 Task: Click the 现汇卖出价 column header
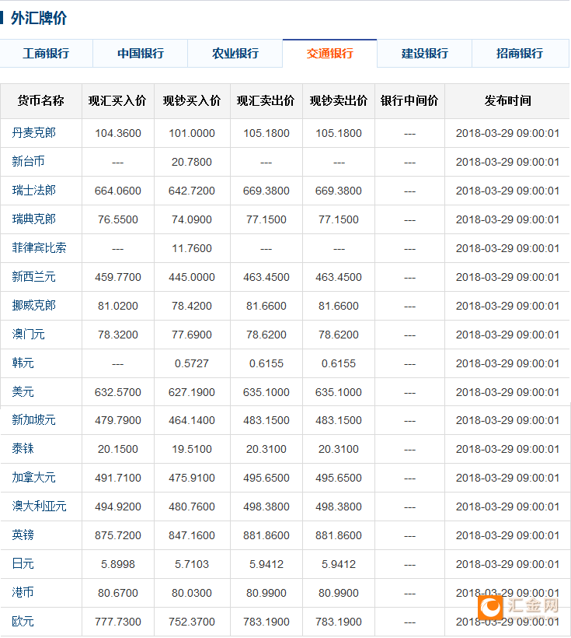click(x=266, y=100)
